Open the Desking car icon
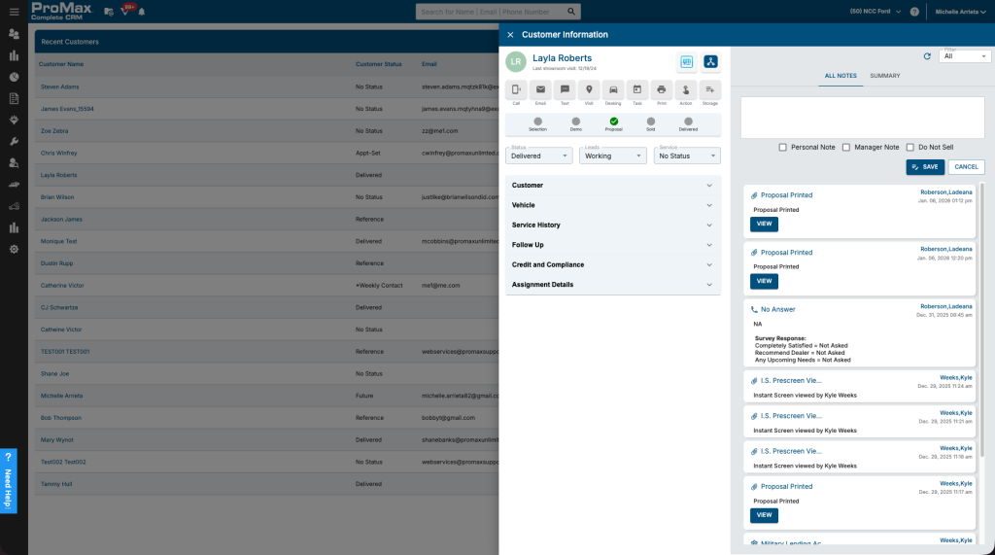The image size is (995, 555). (613, 89)
